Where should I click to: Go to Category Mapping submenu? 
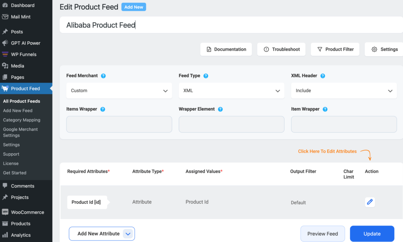click(x=22, y=120)
